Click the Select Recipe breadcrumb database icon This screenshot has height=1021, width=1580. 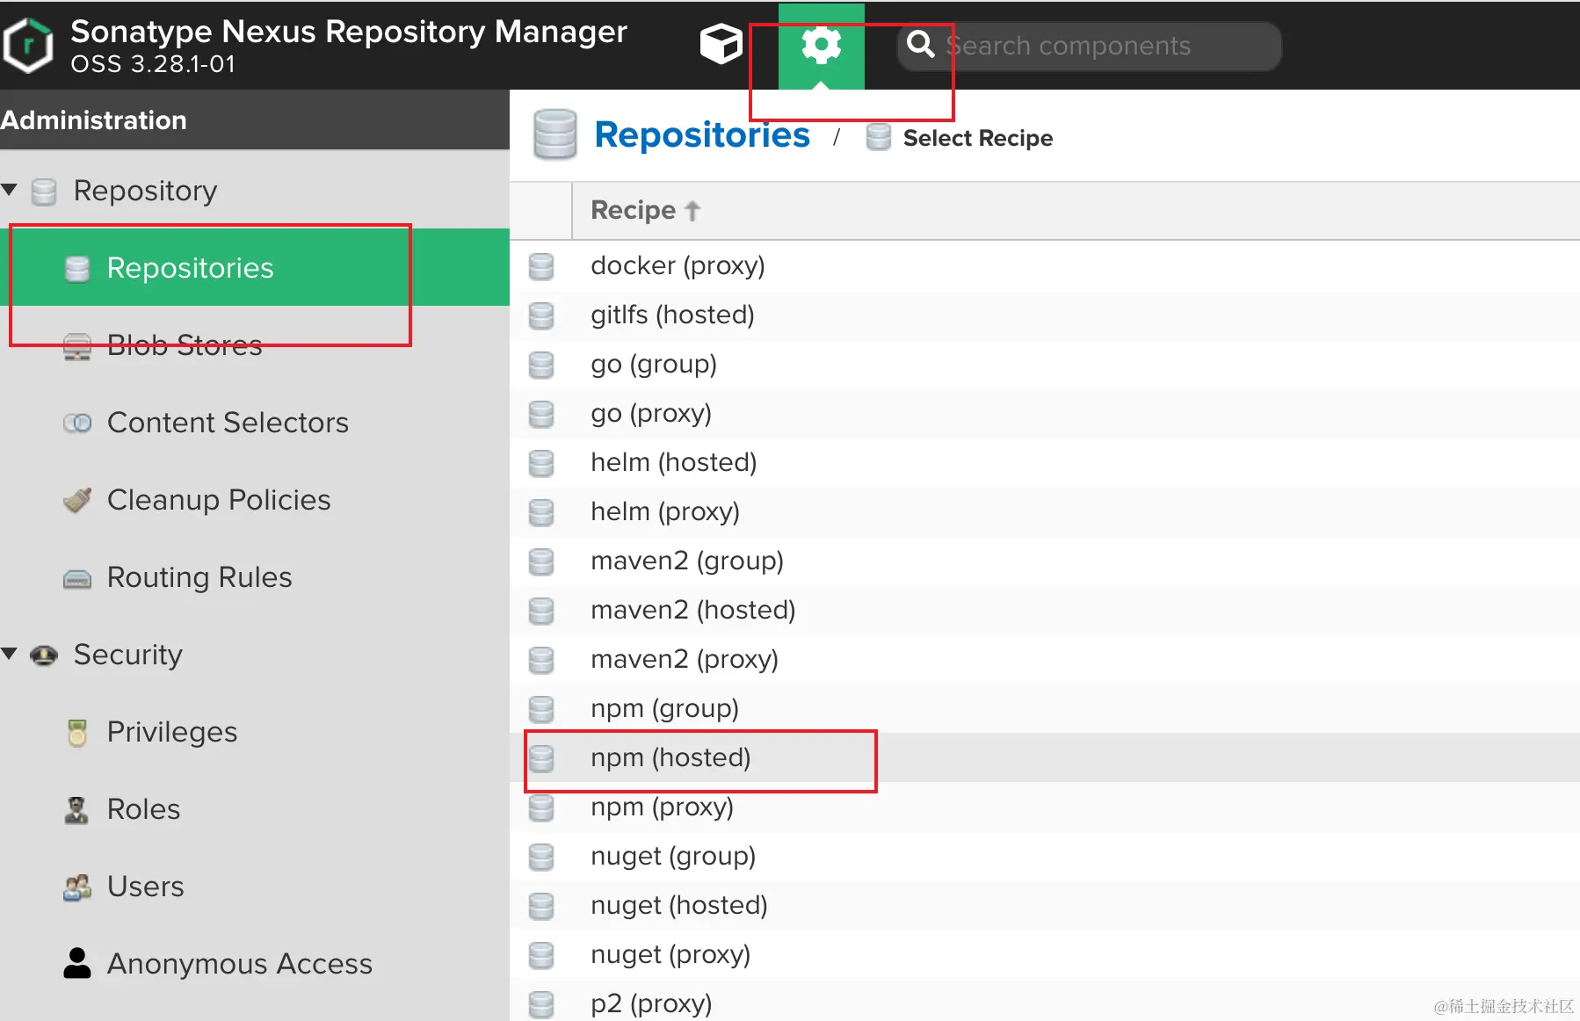click(879, 138)
